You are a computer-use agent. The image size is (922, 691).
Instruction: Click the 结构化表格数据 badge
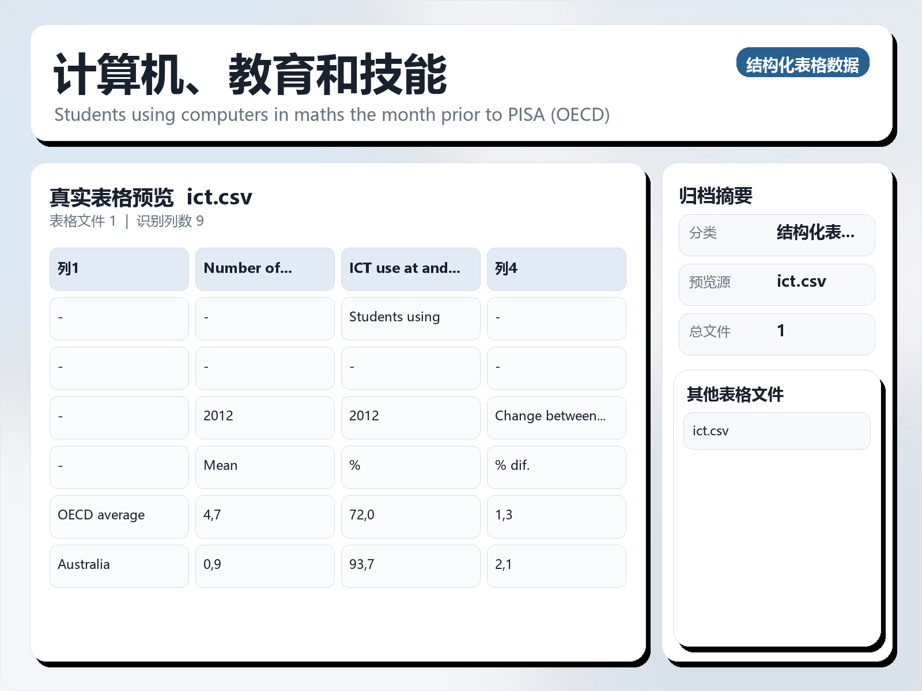[803, 64]
